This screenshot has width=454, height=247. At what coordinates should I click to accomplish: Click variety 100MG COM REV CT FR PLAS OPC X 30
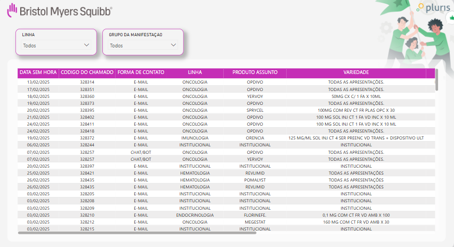pyautogui.click(x=356, y=111)
